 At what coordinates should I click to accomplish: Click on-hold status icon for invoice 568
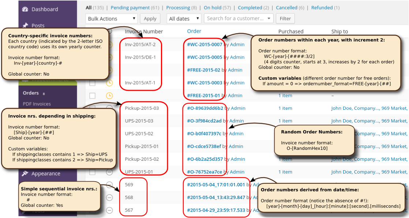click(x=109, y=198)
